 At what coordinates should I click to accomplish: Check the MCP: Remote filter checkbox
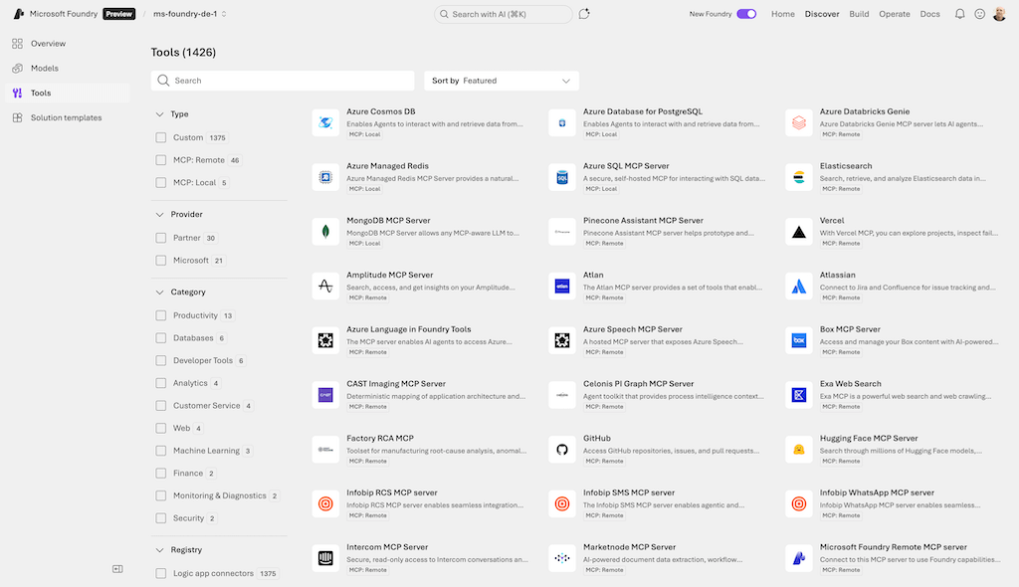[x=161, y=160]
